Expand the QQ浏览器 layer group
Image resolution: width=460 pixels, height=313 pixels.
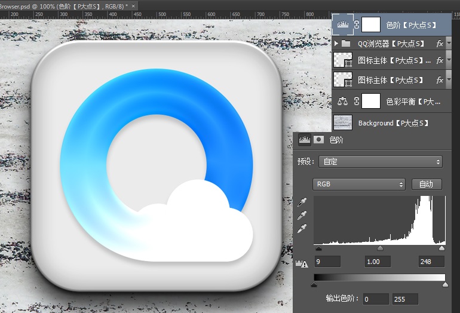[336, 44]
